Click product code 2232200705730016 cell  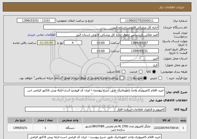[x=166, y=128]
